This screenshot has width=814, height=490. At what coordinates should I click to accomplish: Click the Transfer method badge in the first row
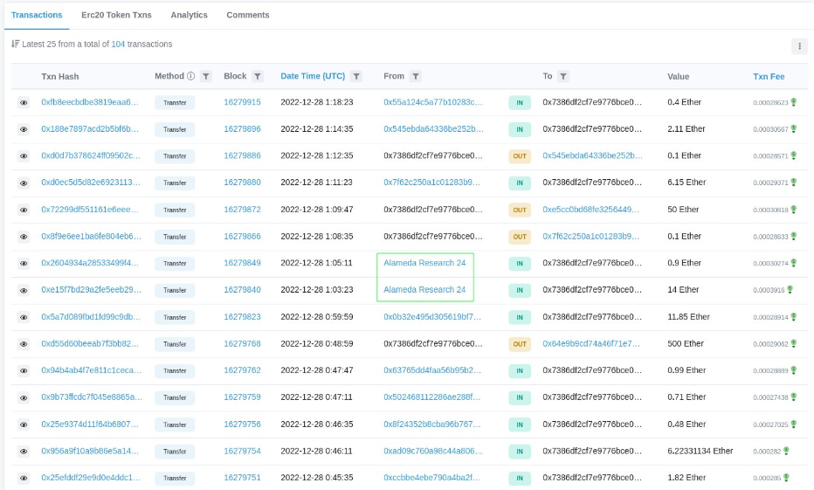point(175,103)
